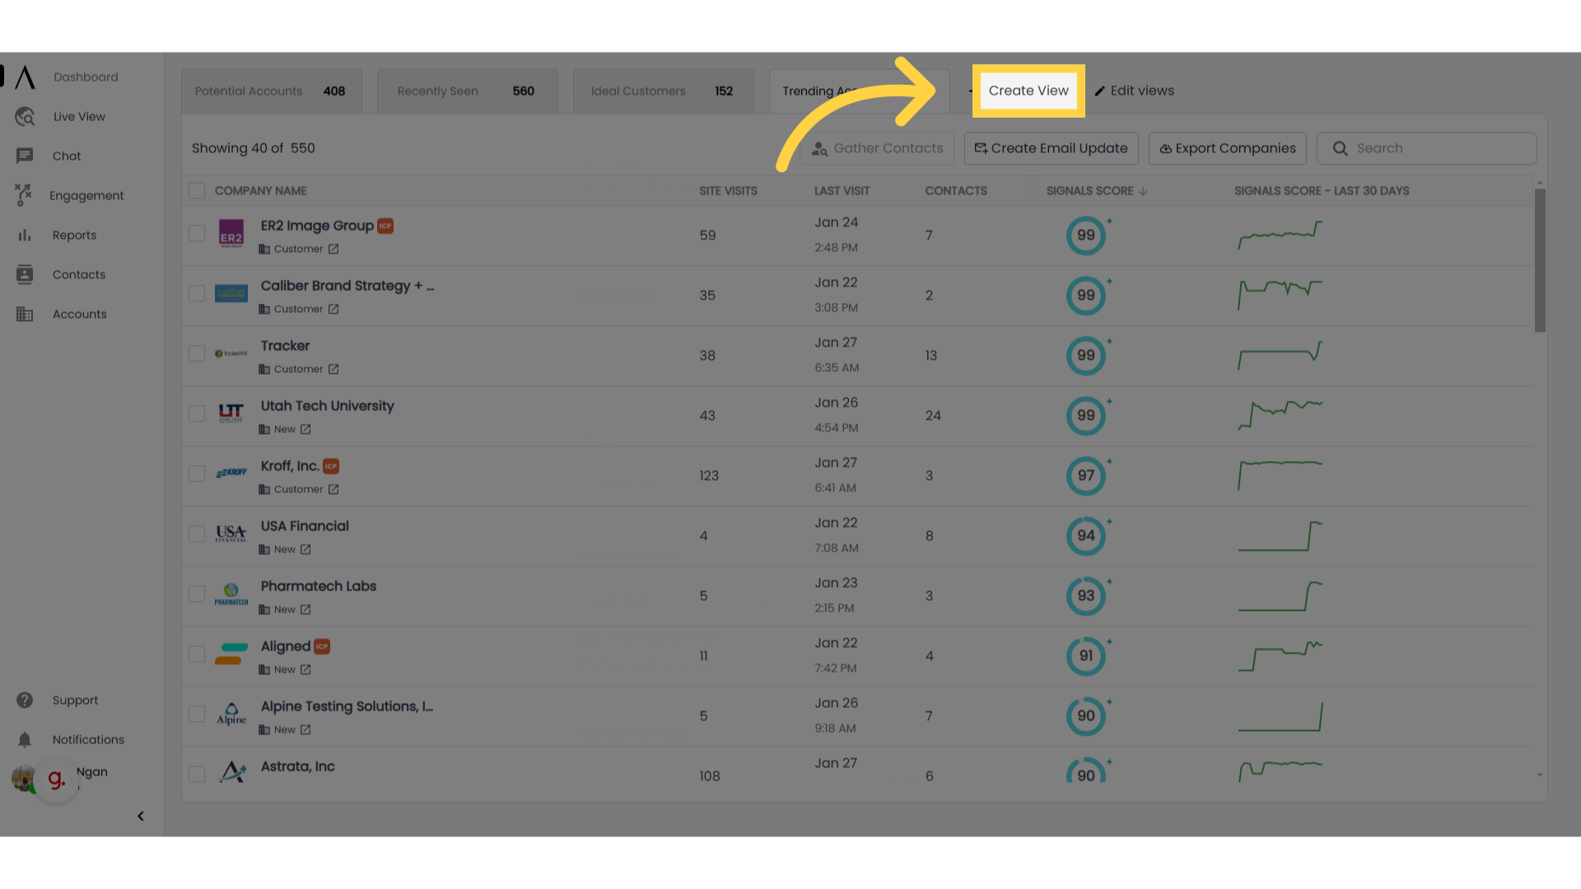The height and width of the screenshot is (889, 1581).
Task: Check USA Financial row checkbox
Action: pos(197,534)
